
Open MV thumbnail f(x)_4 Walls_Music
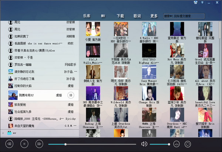[93, 50]
